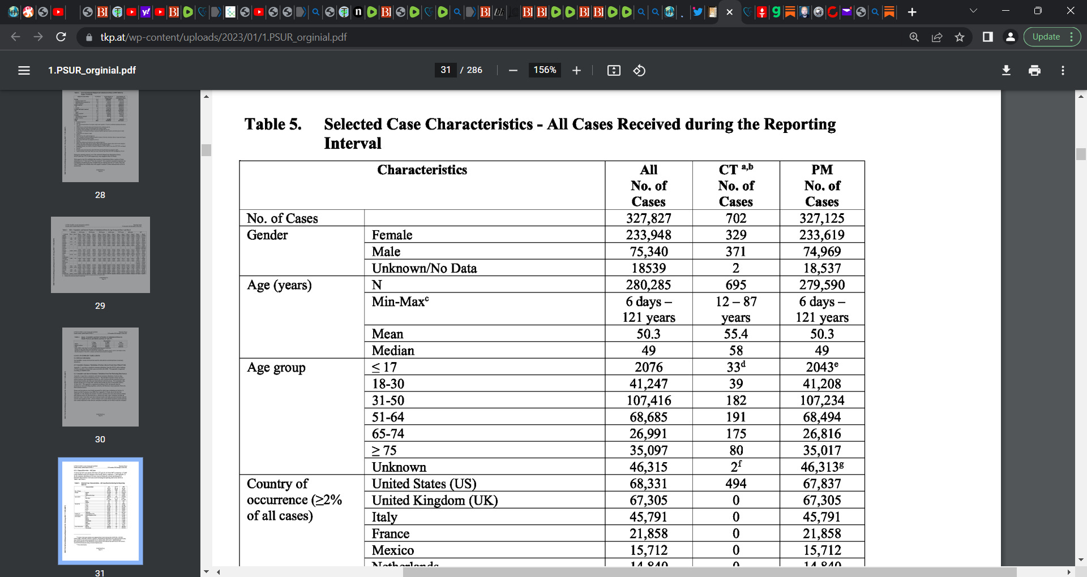1087x577 pixels.
Task: Click the Mexico cases value '15,712' in All column
Action: point(649,550)
